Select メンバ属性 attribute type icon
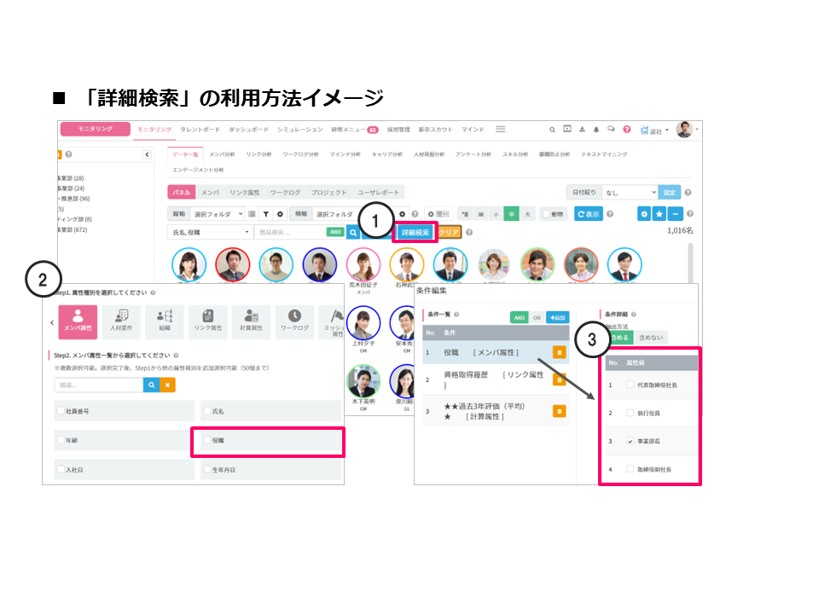The image size is (819, 614). (x=78, y=322)
